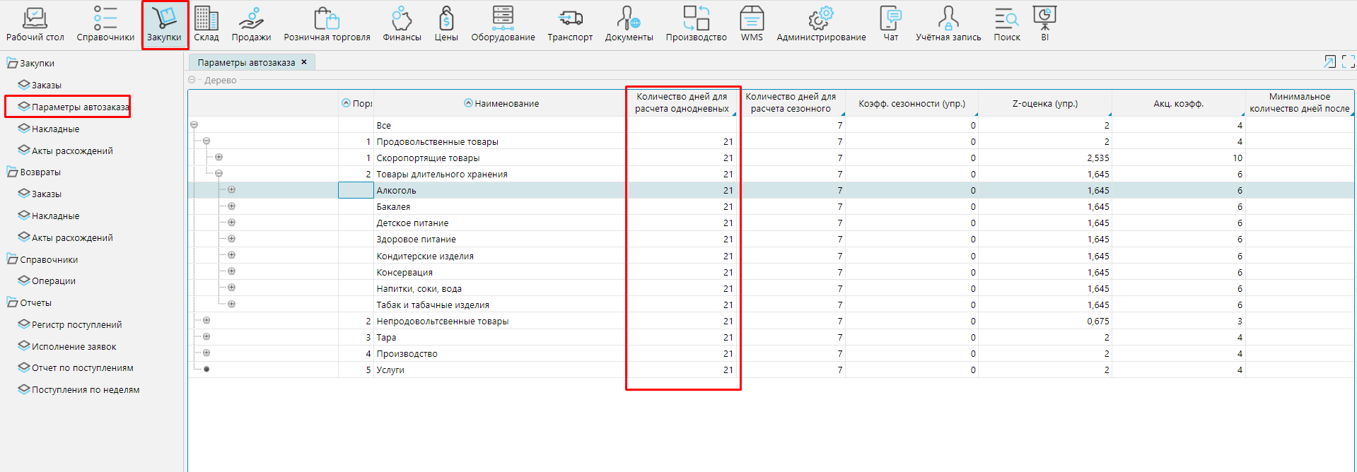Viewport: 1357px width, 472px height.
Task: Close the Параметры автозаказа tab
Action: tap(304, 62)
